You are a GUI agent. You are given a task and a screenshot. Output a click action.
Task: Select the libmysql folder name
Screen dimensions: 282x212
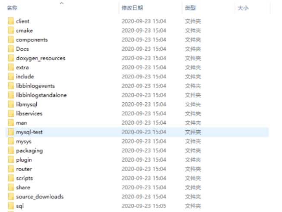[x=27, y=104]
